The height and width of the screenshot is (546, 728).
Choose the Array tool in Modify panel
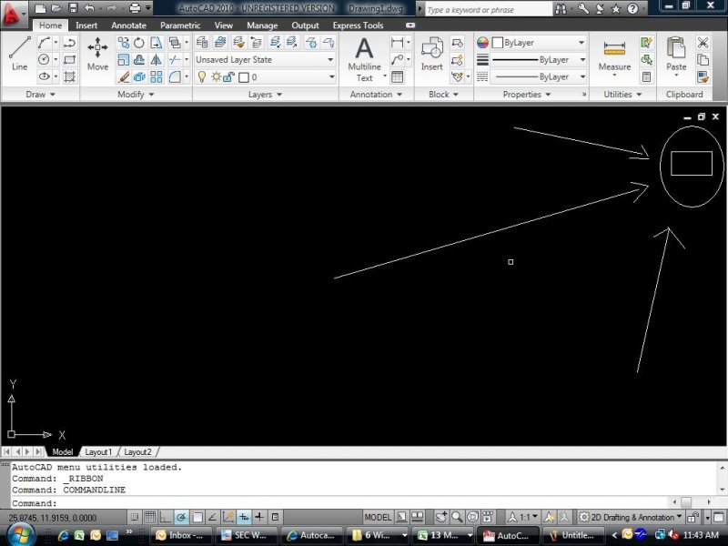(156, 76)
